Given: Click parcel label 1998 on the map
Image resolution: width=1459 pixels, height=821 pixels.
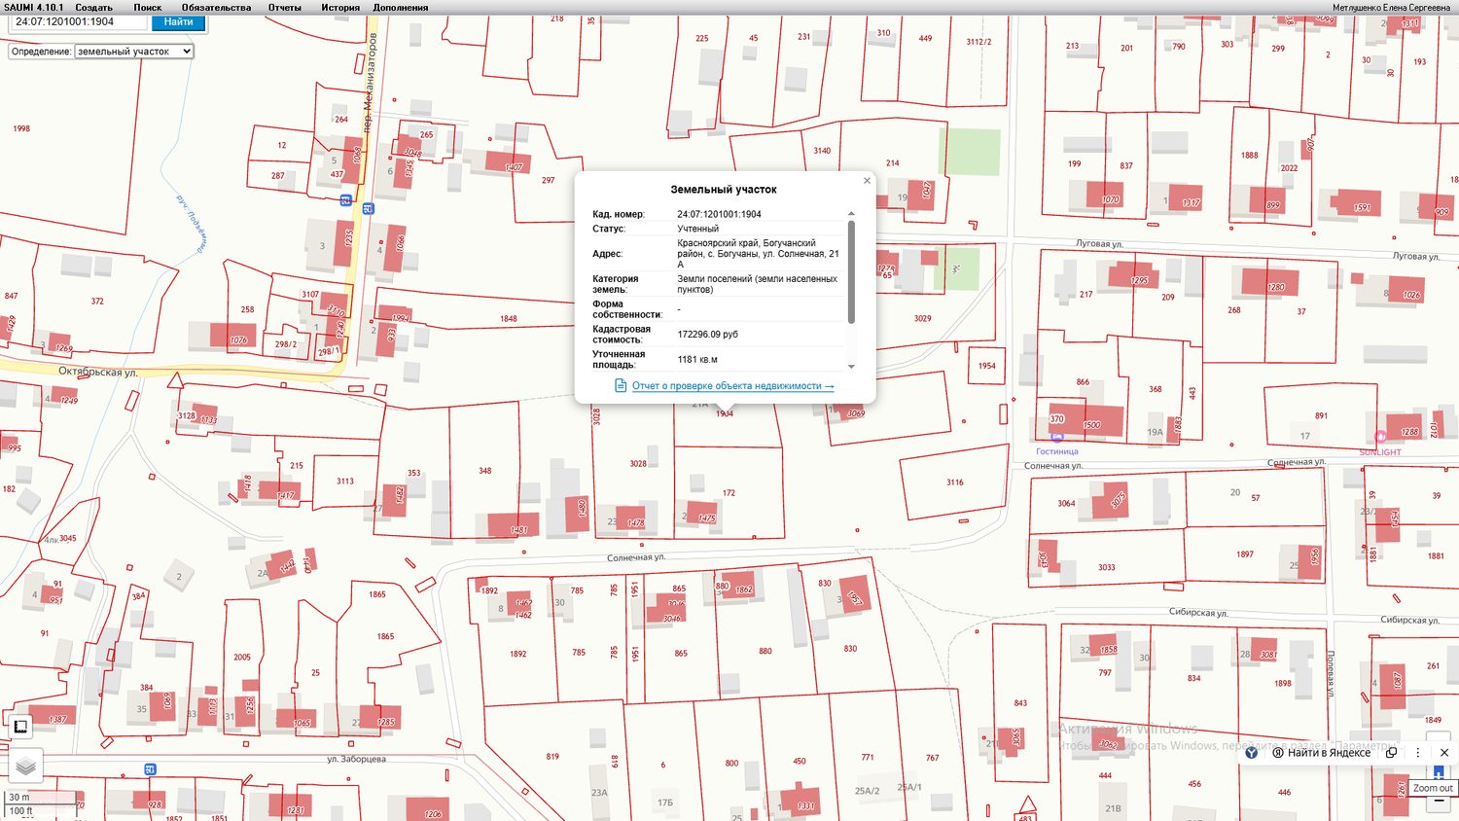Looking at the screenshot, I should click(21, 128).
